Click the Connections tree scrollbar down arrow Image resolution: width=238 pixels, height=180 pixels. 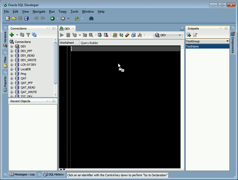pyautogui.click(x=55, y=95)
